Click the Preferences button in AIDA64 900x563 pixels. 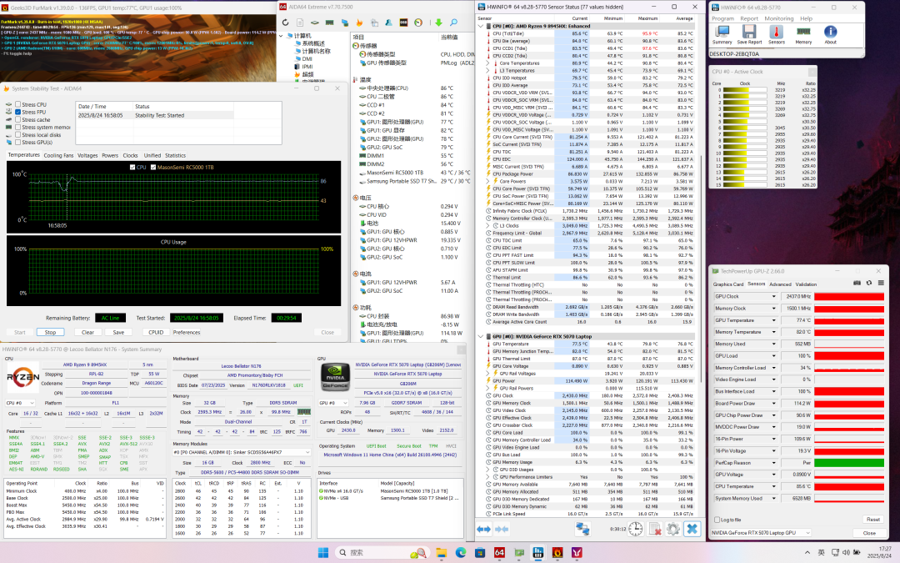coord(186,332)
